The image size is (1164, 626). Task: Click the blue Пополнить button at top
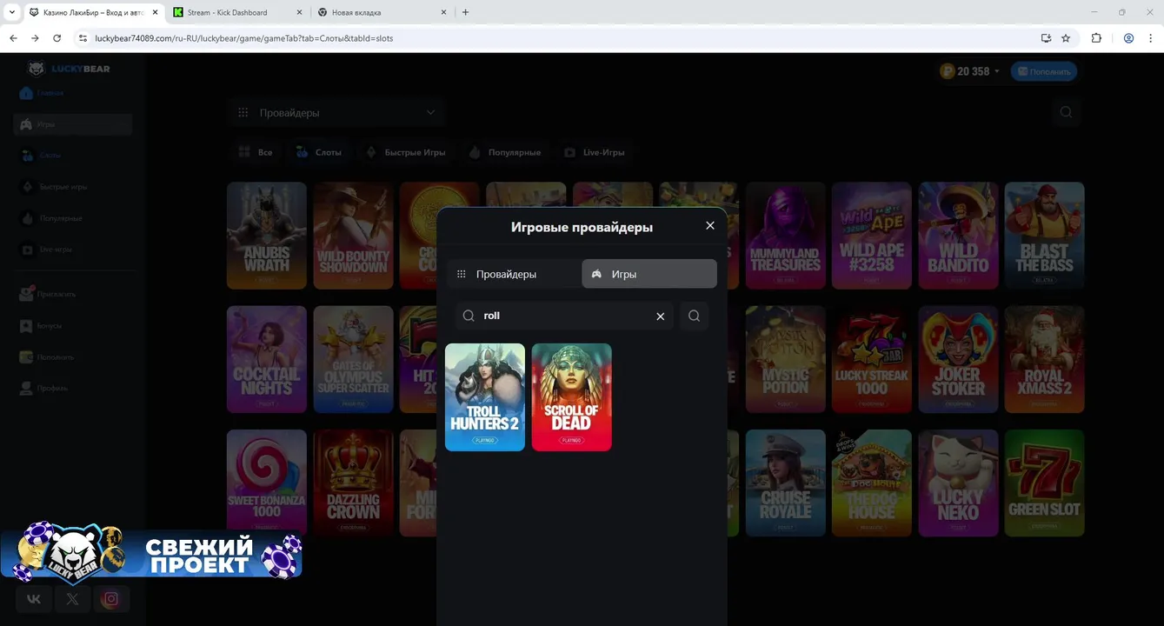[x=1044, y=71]
